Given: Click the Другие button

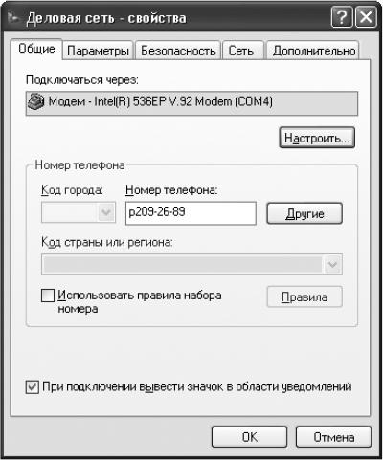Looking at the screenshot, I should tap(304, 213).
